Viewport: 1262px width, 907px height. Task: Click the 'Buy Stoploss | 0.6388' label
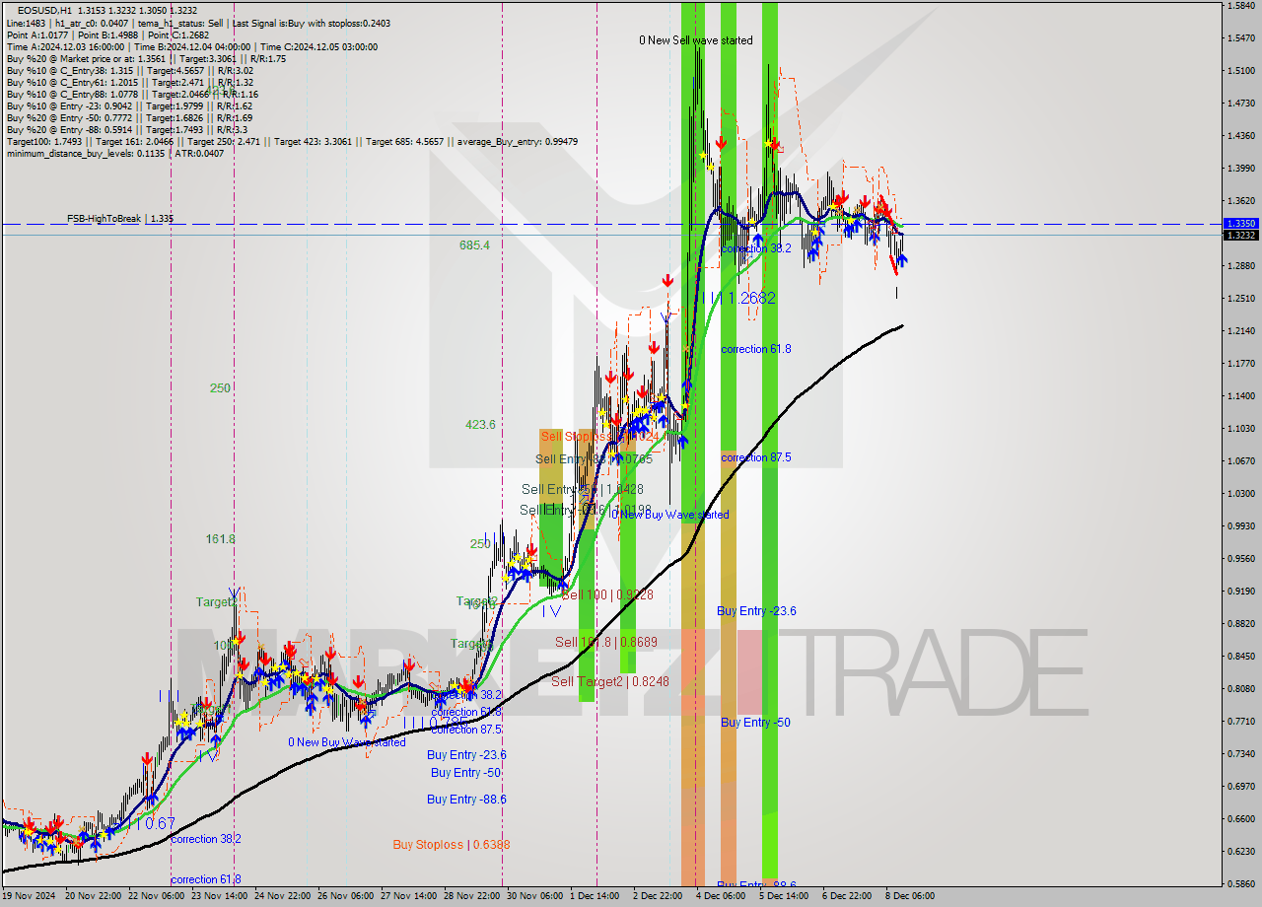tap(451, 845)
